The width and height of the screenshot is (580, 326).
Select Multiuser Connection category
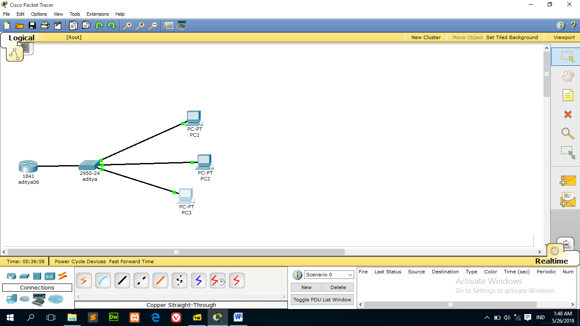pyautogui.click(x=55, y=299)
